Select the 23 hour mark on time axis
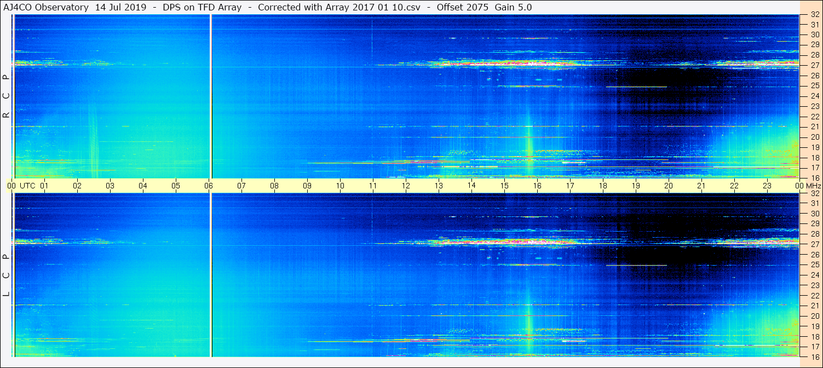 pos(767,186)
